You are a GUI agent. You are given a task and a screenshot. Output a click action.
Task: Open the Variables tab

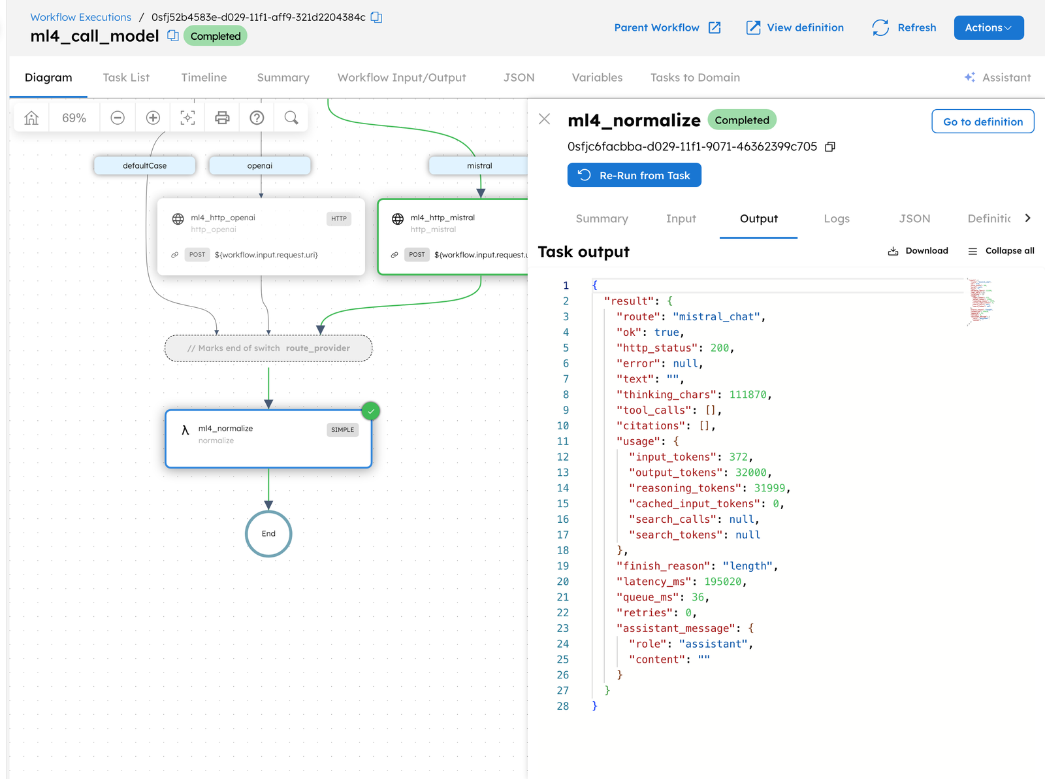click(597, 77)
